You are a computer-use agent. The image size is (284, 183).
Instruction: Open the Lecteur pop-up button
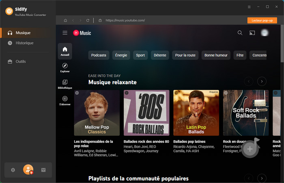[262, 20]
